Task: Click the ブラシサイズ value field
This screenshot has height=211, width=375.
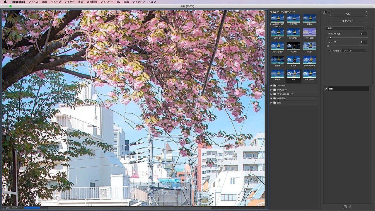Action: point(364,34)
